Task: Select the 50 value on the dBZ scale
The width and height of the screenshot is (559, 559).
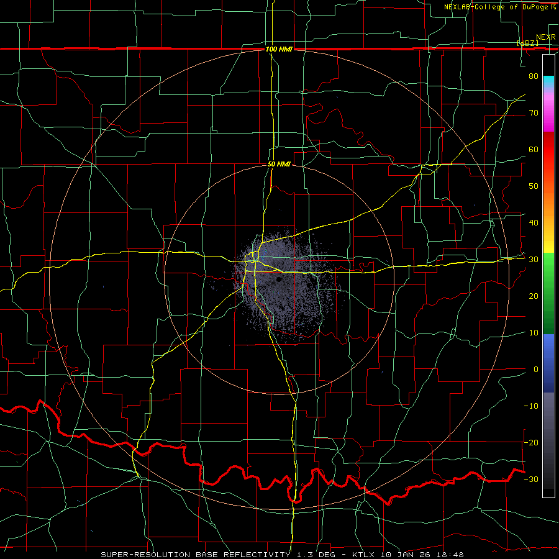Action: (x=534, y=186)
